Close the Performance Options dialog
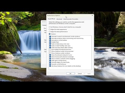 coord(92,16)
